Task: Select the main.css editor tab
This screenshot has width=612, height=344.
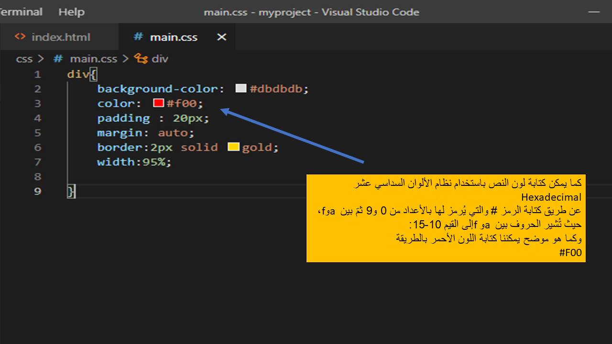Action: pyautogui.click(x=176, y=37)
